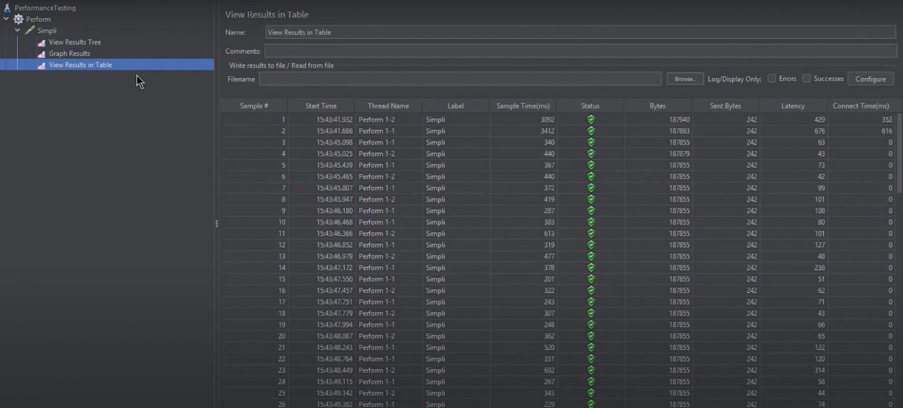The height and width of the screenshot is (408, 903).
Task: Click the success status shield for sample 10
Action: pyautogui.click(x=590, y=222)
